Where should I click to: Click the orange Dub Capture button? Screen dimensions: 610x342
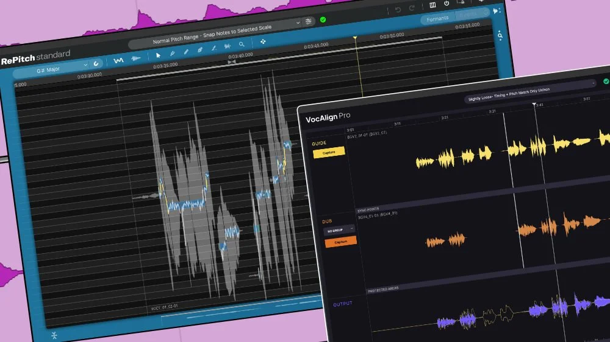[x=340, y=242]
